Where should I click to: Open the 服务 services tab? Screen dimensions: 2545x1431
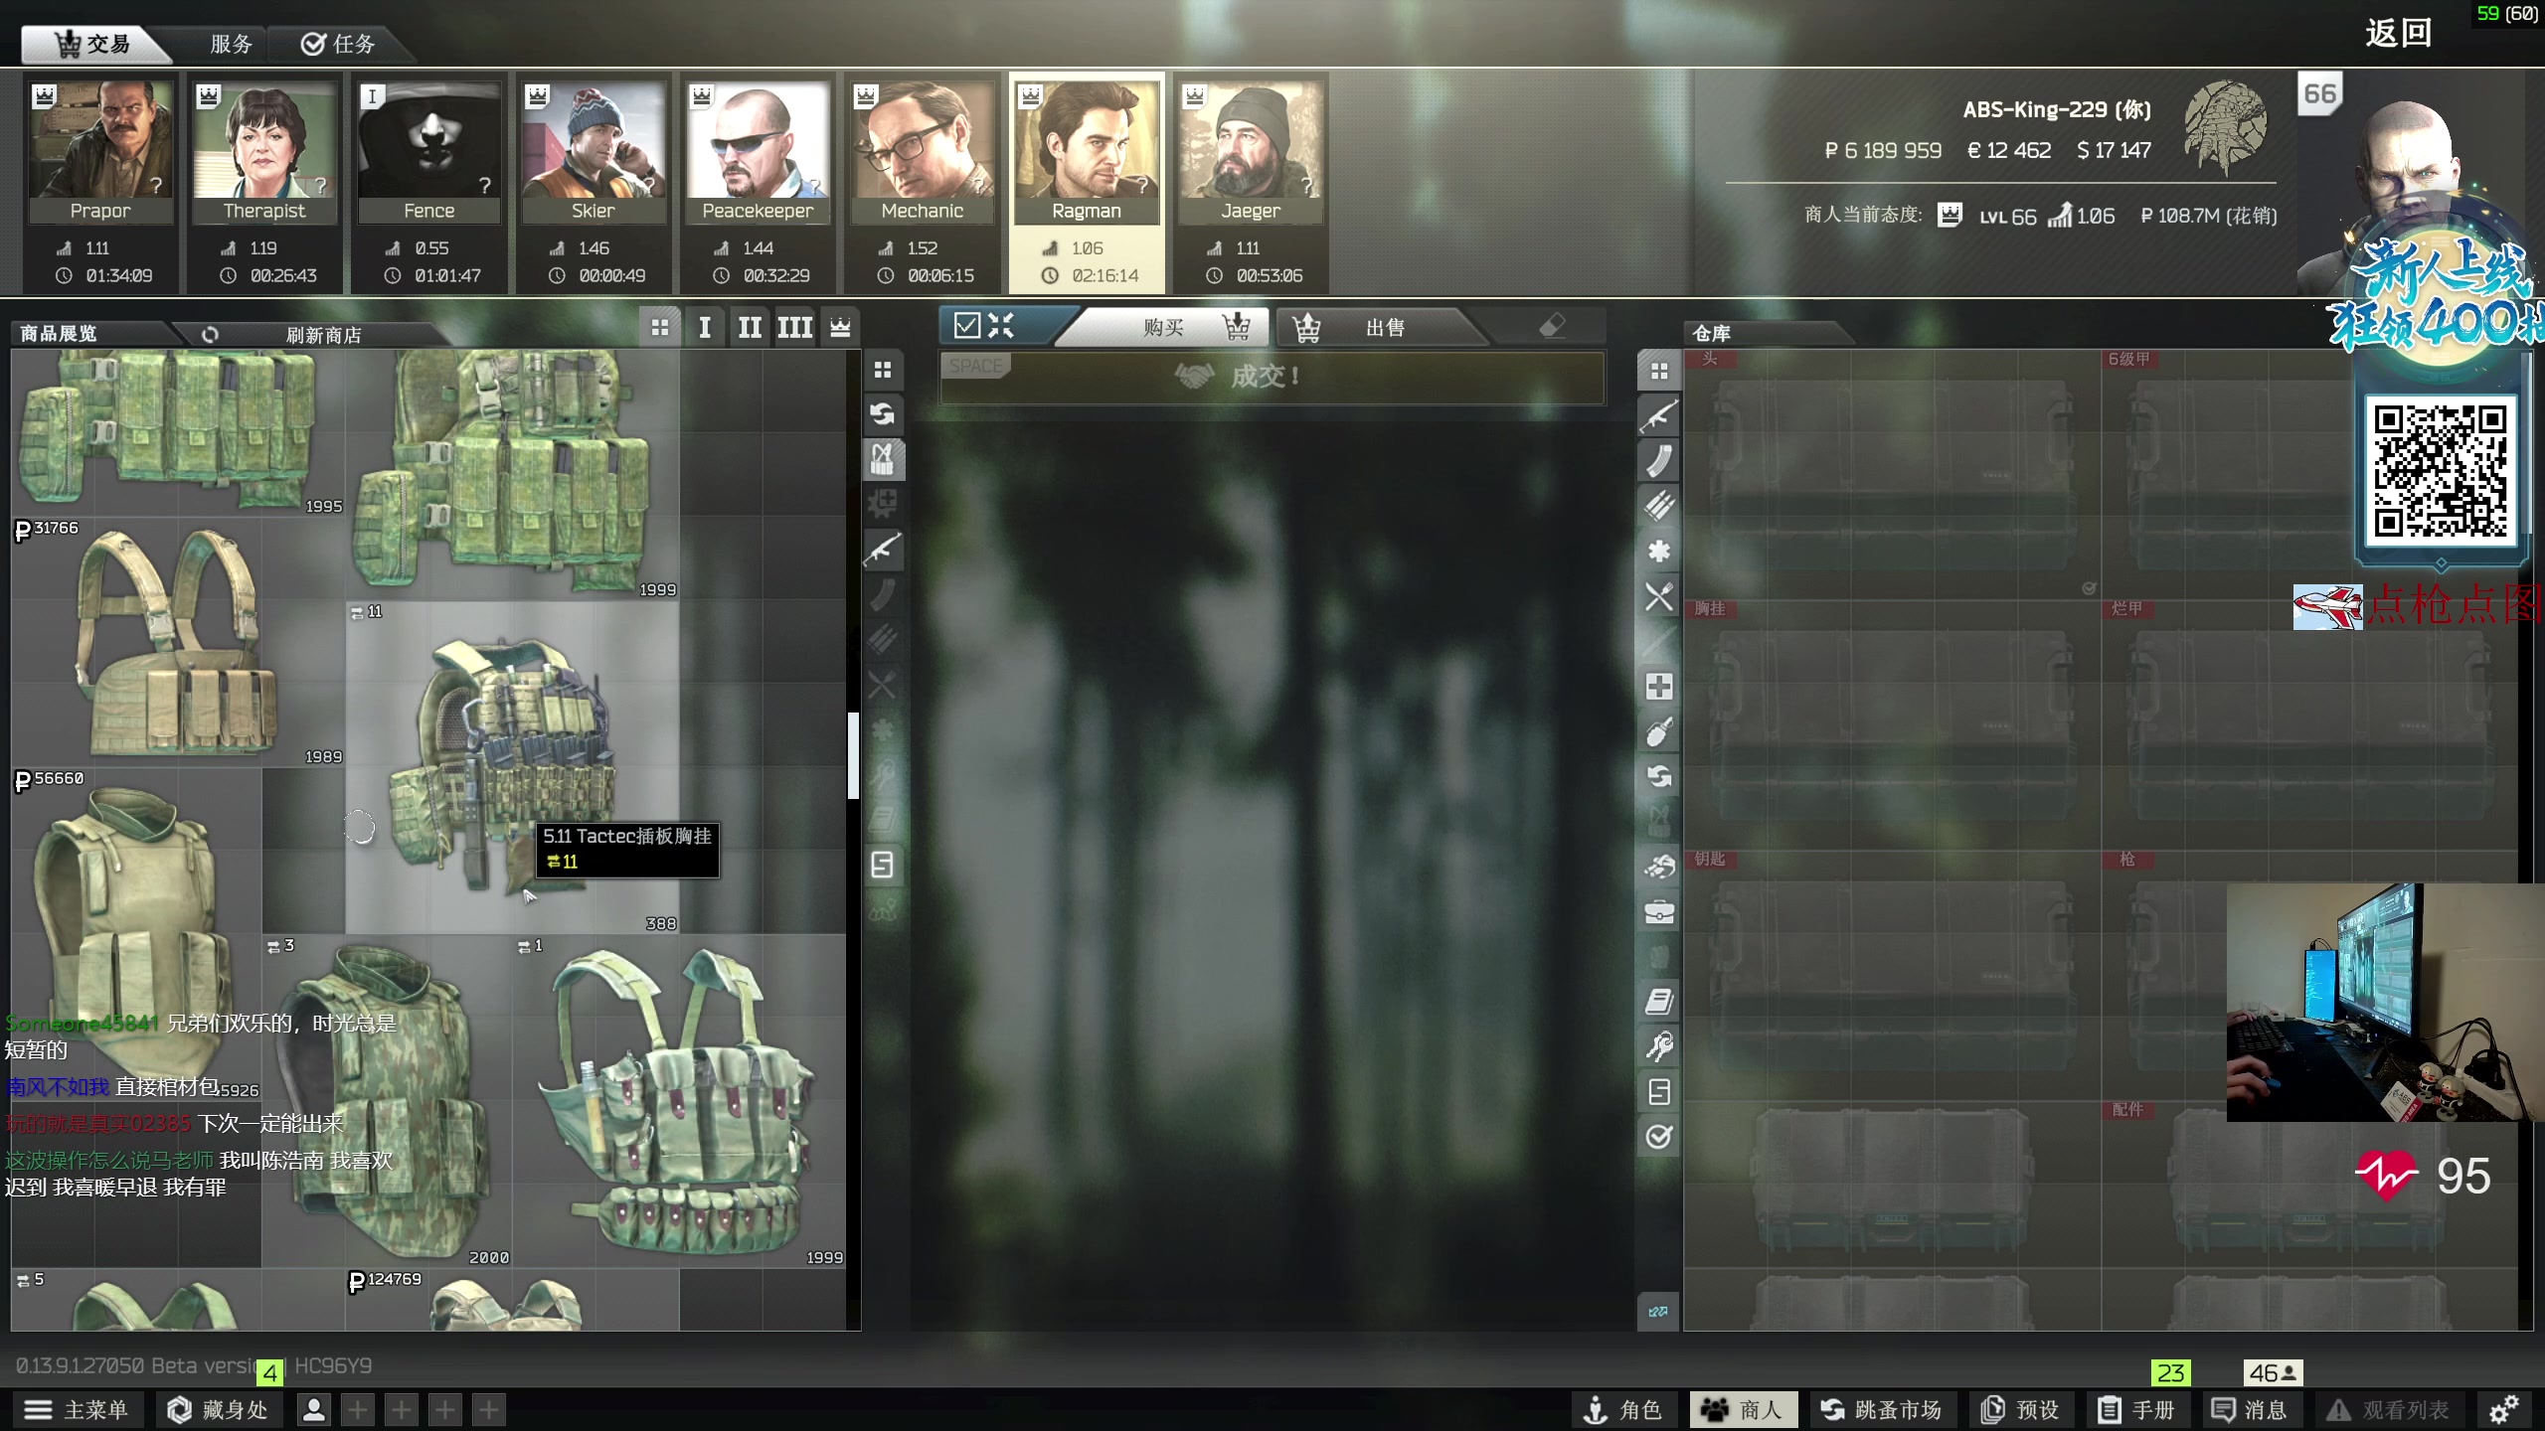pyautogui.click(x=232, y=44)
